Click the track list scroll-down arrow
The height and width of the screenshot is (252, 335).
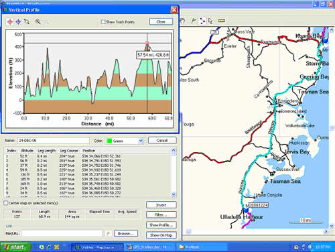174,194
